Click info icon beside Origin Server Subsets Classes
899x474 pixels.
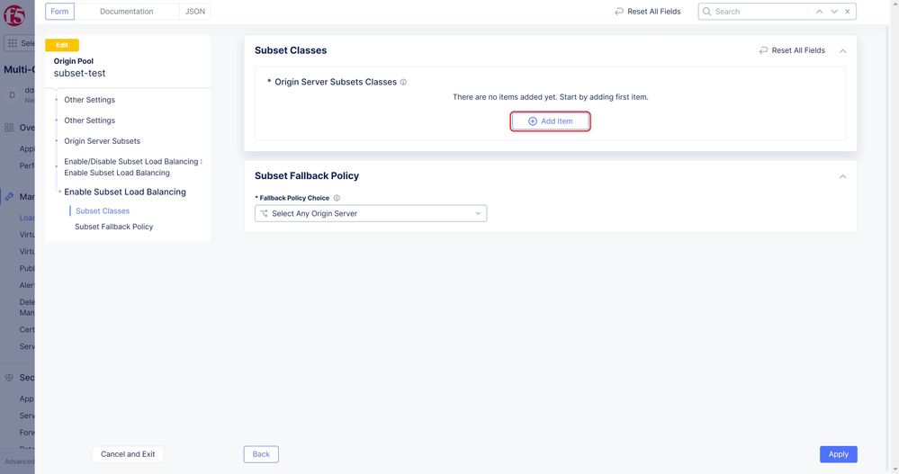[x=403, y=82]
